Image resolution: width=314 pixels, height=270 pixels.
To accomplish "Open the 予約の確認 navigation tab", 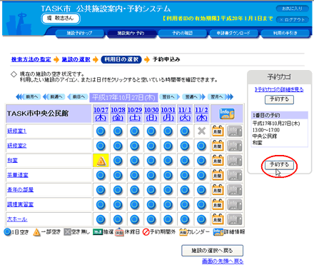I will (x=183, y=33).
